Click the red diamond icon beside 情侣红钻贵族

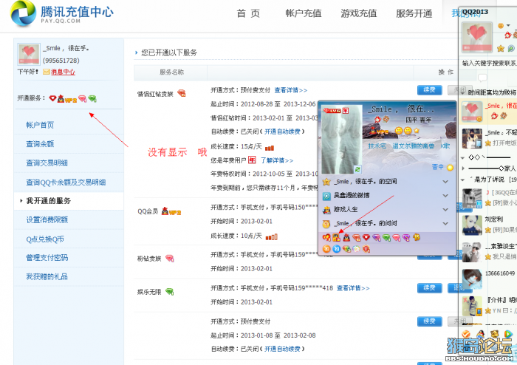(x=182, y=93)
